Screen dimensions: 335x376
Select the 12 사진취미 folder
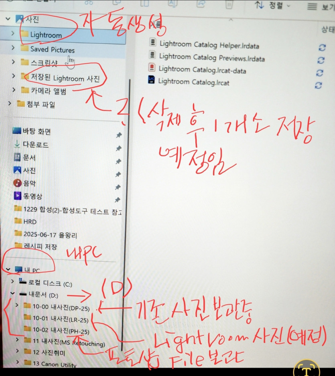[x=49, y=352]
